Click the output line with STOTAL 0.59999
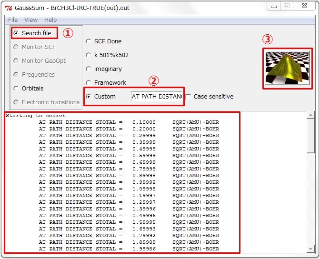This screenshot has height=259, width=320. [129, 156]
